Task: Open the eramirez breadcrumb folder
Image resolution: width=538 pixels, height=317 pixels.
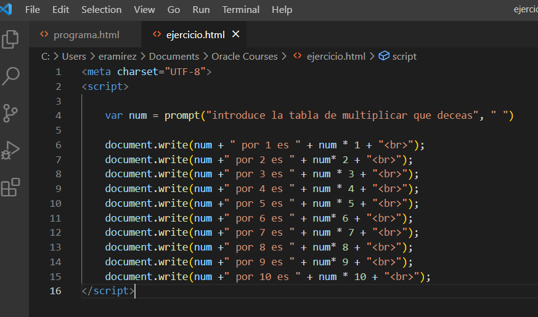Action: [118, 56]
